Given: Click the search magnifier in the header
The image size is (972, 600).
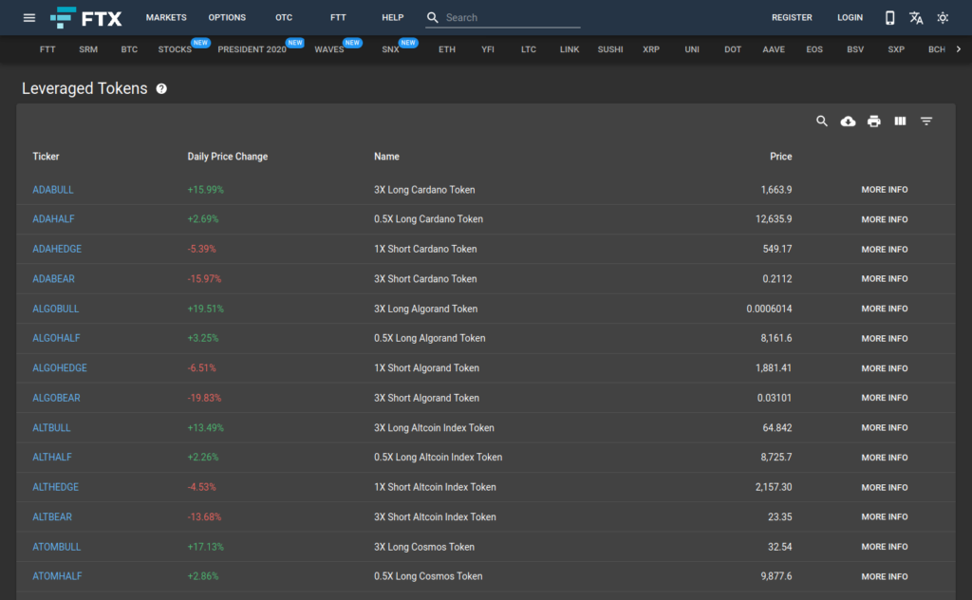Looking at the screenshot, I should click(x=433, y=17).
